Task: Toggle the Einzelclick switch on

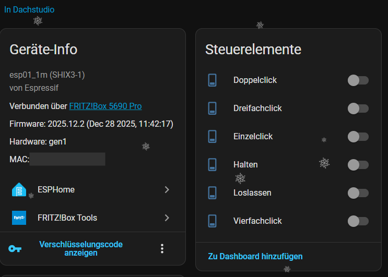Action: click(x=358, y=137)
